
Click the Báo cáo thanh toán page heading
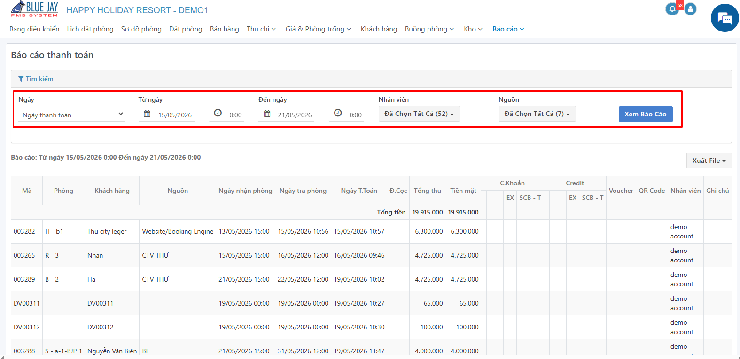pyautogui.click(x=52, y=55)
